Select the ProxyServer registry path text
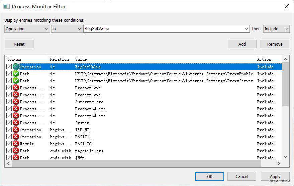 pyautogui.click(x=164, y=81)
